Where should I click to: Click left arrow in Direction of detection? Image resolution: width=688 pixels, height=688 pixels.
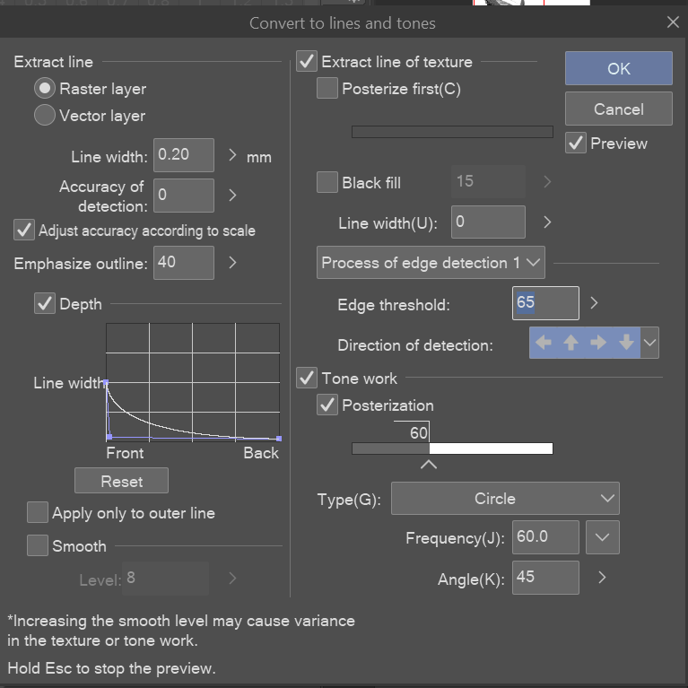coord(543,343)
